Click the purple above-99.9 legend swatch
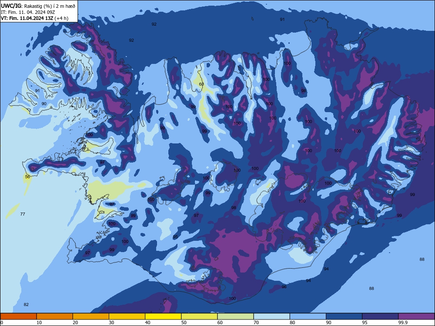 (416, 316)
